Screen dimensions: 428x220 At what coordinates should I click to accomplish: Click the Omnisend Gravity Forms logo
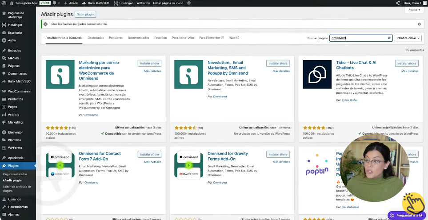point(188,165)
